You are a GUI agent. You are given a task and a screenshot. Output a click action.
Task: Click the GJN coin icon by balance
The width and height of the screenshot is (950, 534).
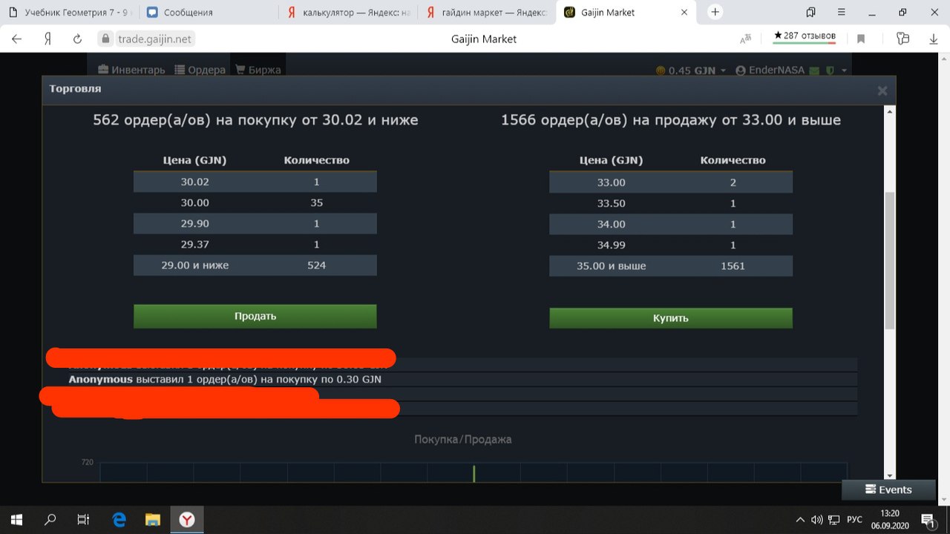(661, 70)
